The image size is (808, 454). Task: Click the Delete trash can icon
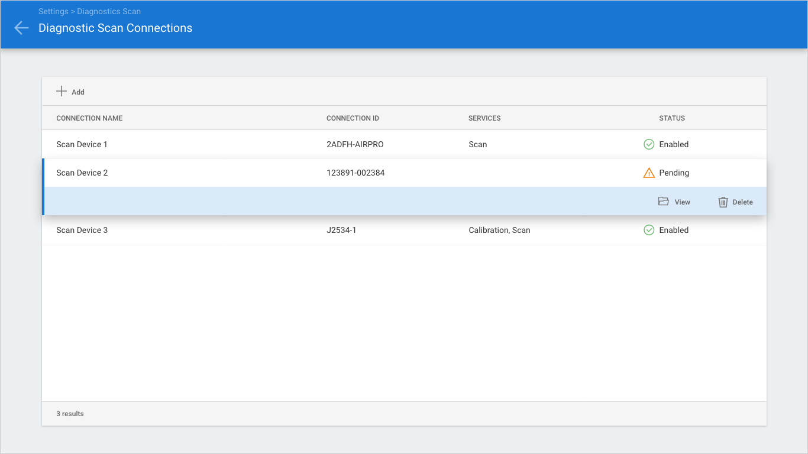coord(723,202)
